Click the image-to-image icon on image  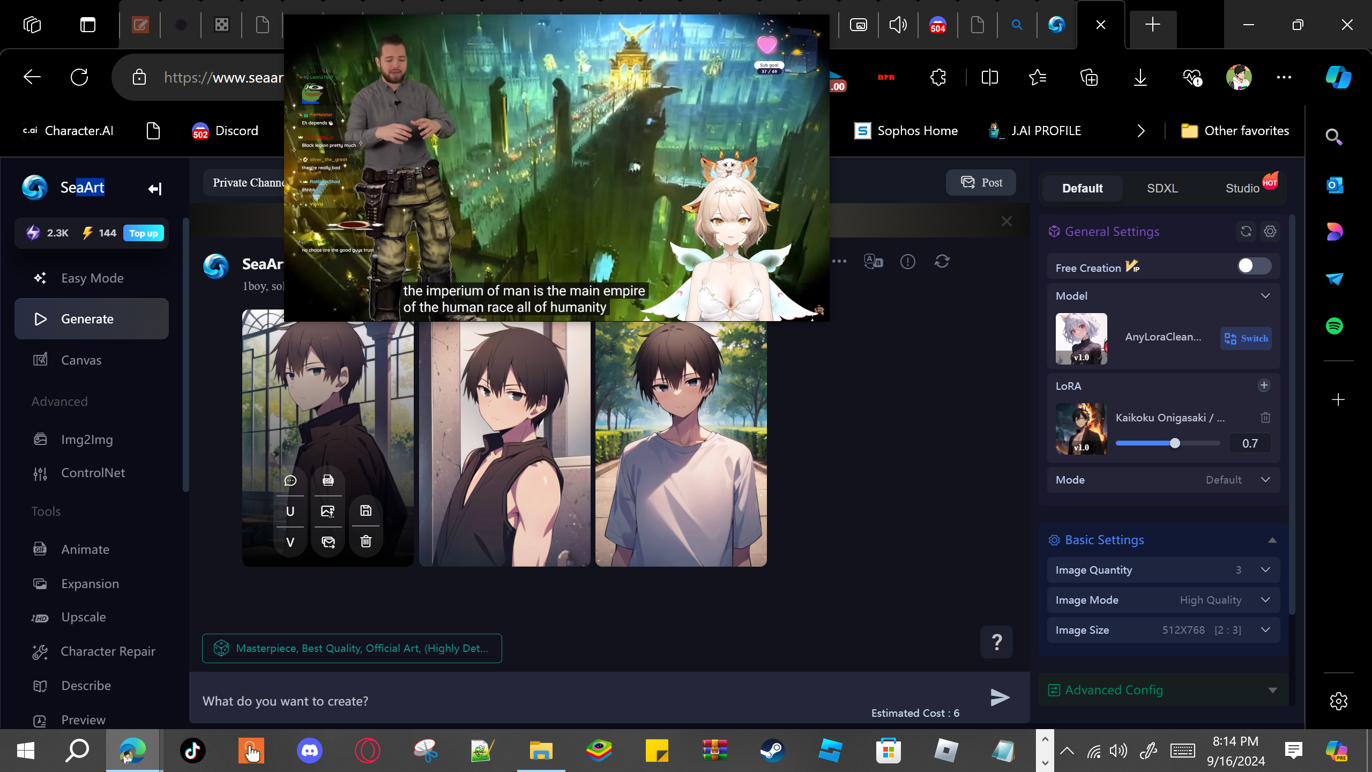click(328, 511)
